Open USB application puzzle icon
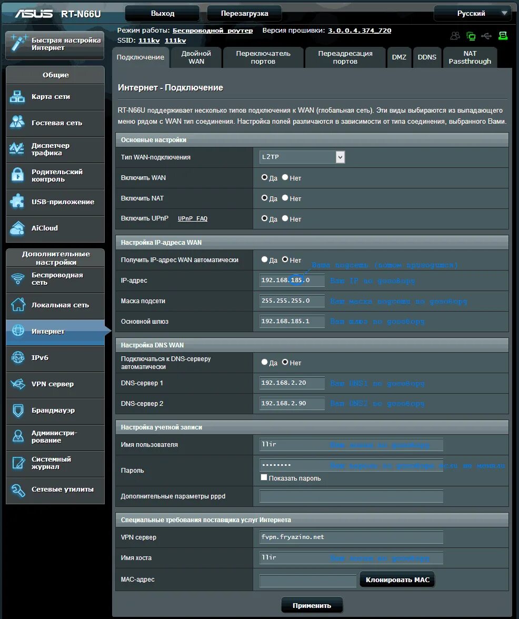Screen dimensions: 519x619 [17, 201]
